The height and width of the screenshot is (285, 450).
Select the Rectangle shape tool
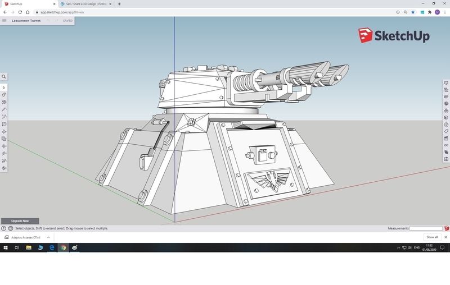pyautogui.click(x=4, y=124)
